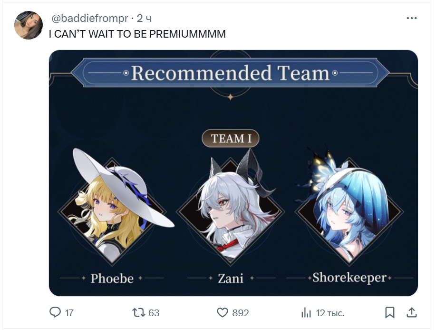This screenshot has width=436, height=330.
Task: Click the retweet arrows icon
Action: pos(139,312)
